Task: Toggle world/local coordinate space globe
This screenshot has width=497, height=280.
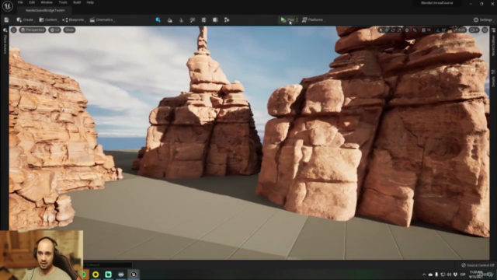Action: pyautogui.click(x=407, y=30)
